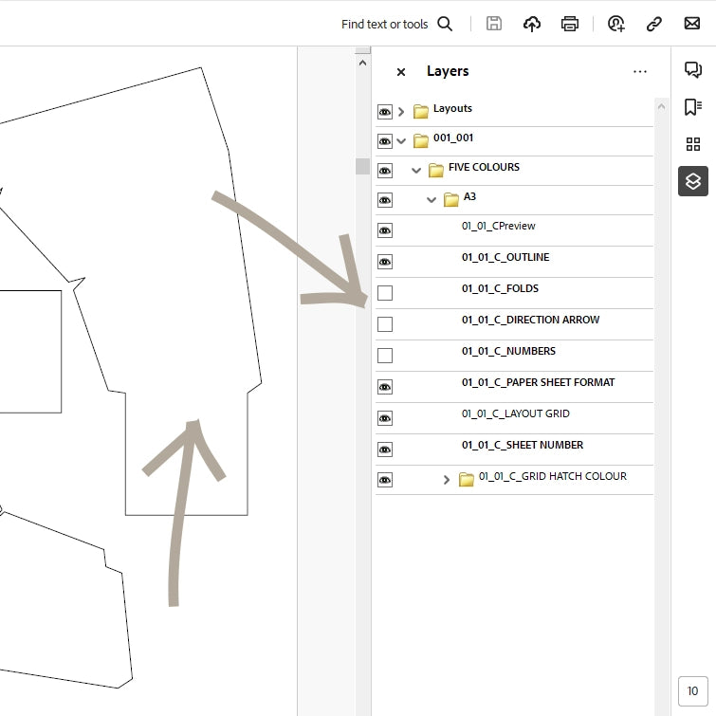Open the share with others icon
This screenshot has height=716, width=716.
coord(616,24)
